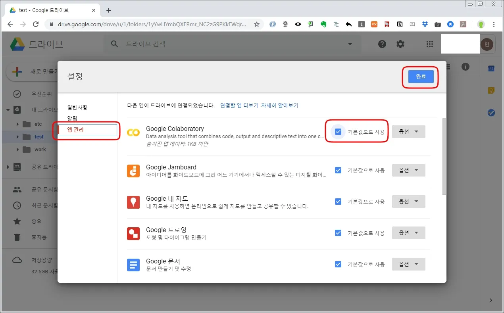Open the eye-shaped extension icon
The image size is (504, 313).
(298, 24)
